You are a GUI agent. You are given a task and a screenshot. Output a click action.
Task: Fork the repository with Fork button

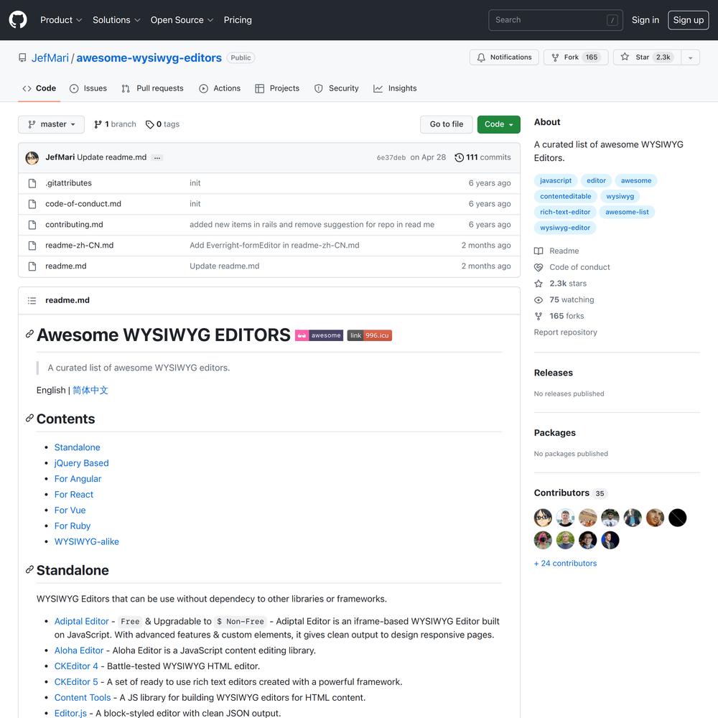tap(576, 57)
